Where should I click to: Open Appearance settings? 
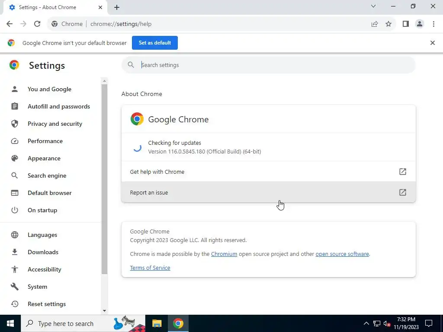tap(44, 158)
